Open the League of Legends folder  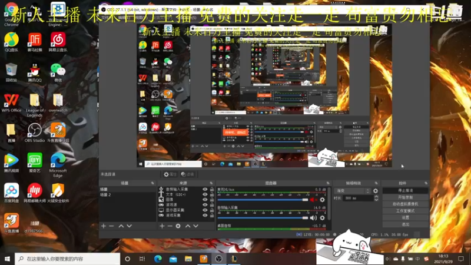35,105
